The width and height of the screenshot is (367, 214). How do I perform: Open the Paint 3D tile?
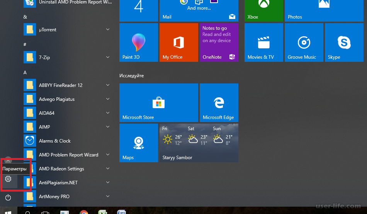coord(139,42)
